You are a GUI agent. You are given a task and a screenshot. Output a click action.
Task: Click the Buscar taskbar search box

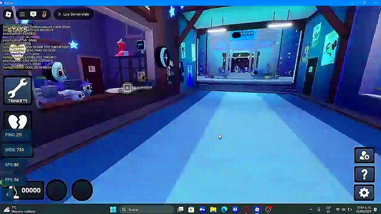pyautogui.click(x=146, y=209)
